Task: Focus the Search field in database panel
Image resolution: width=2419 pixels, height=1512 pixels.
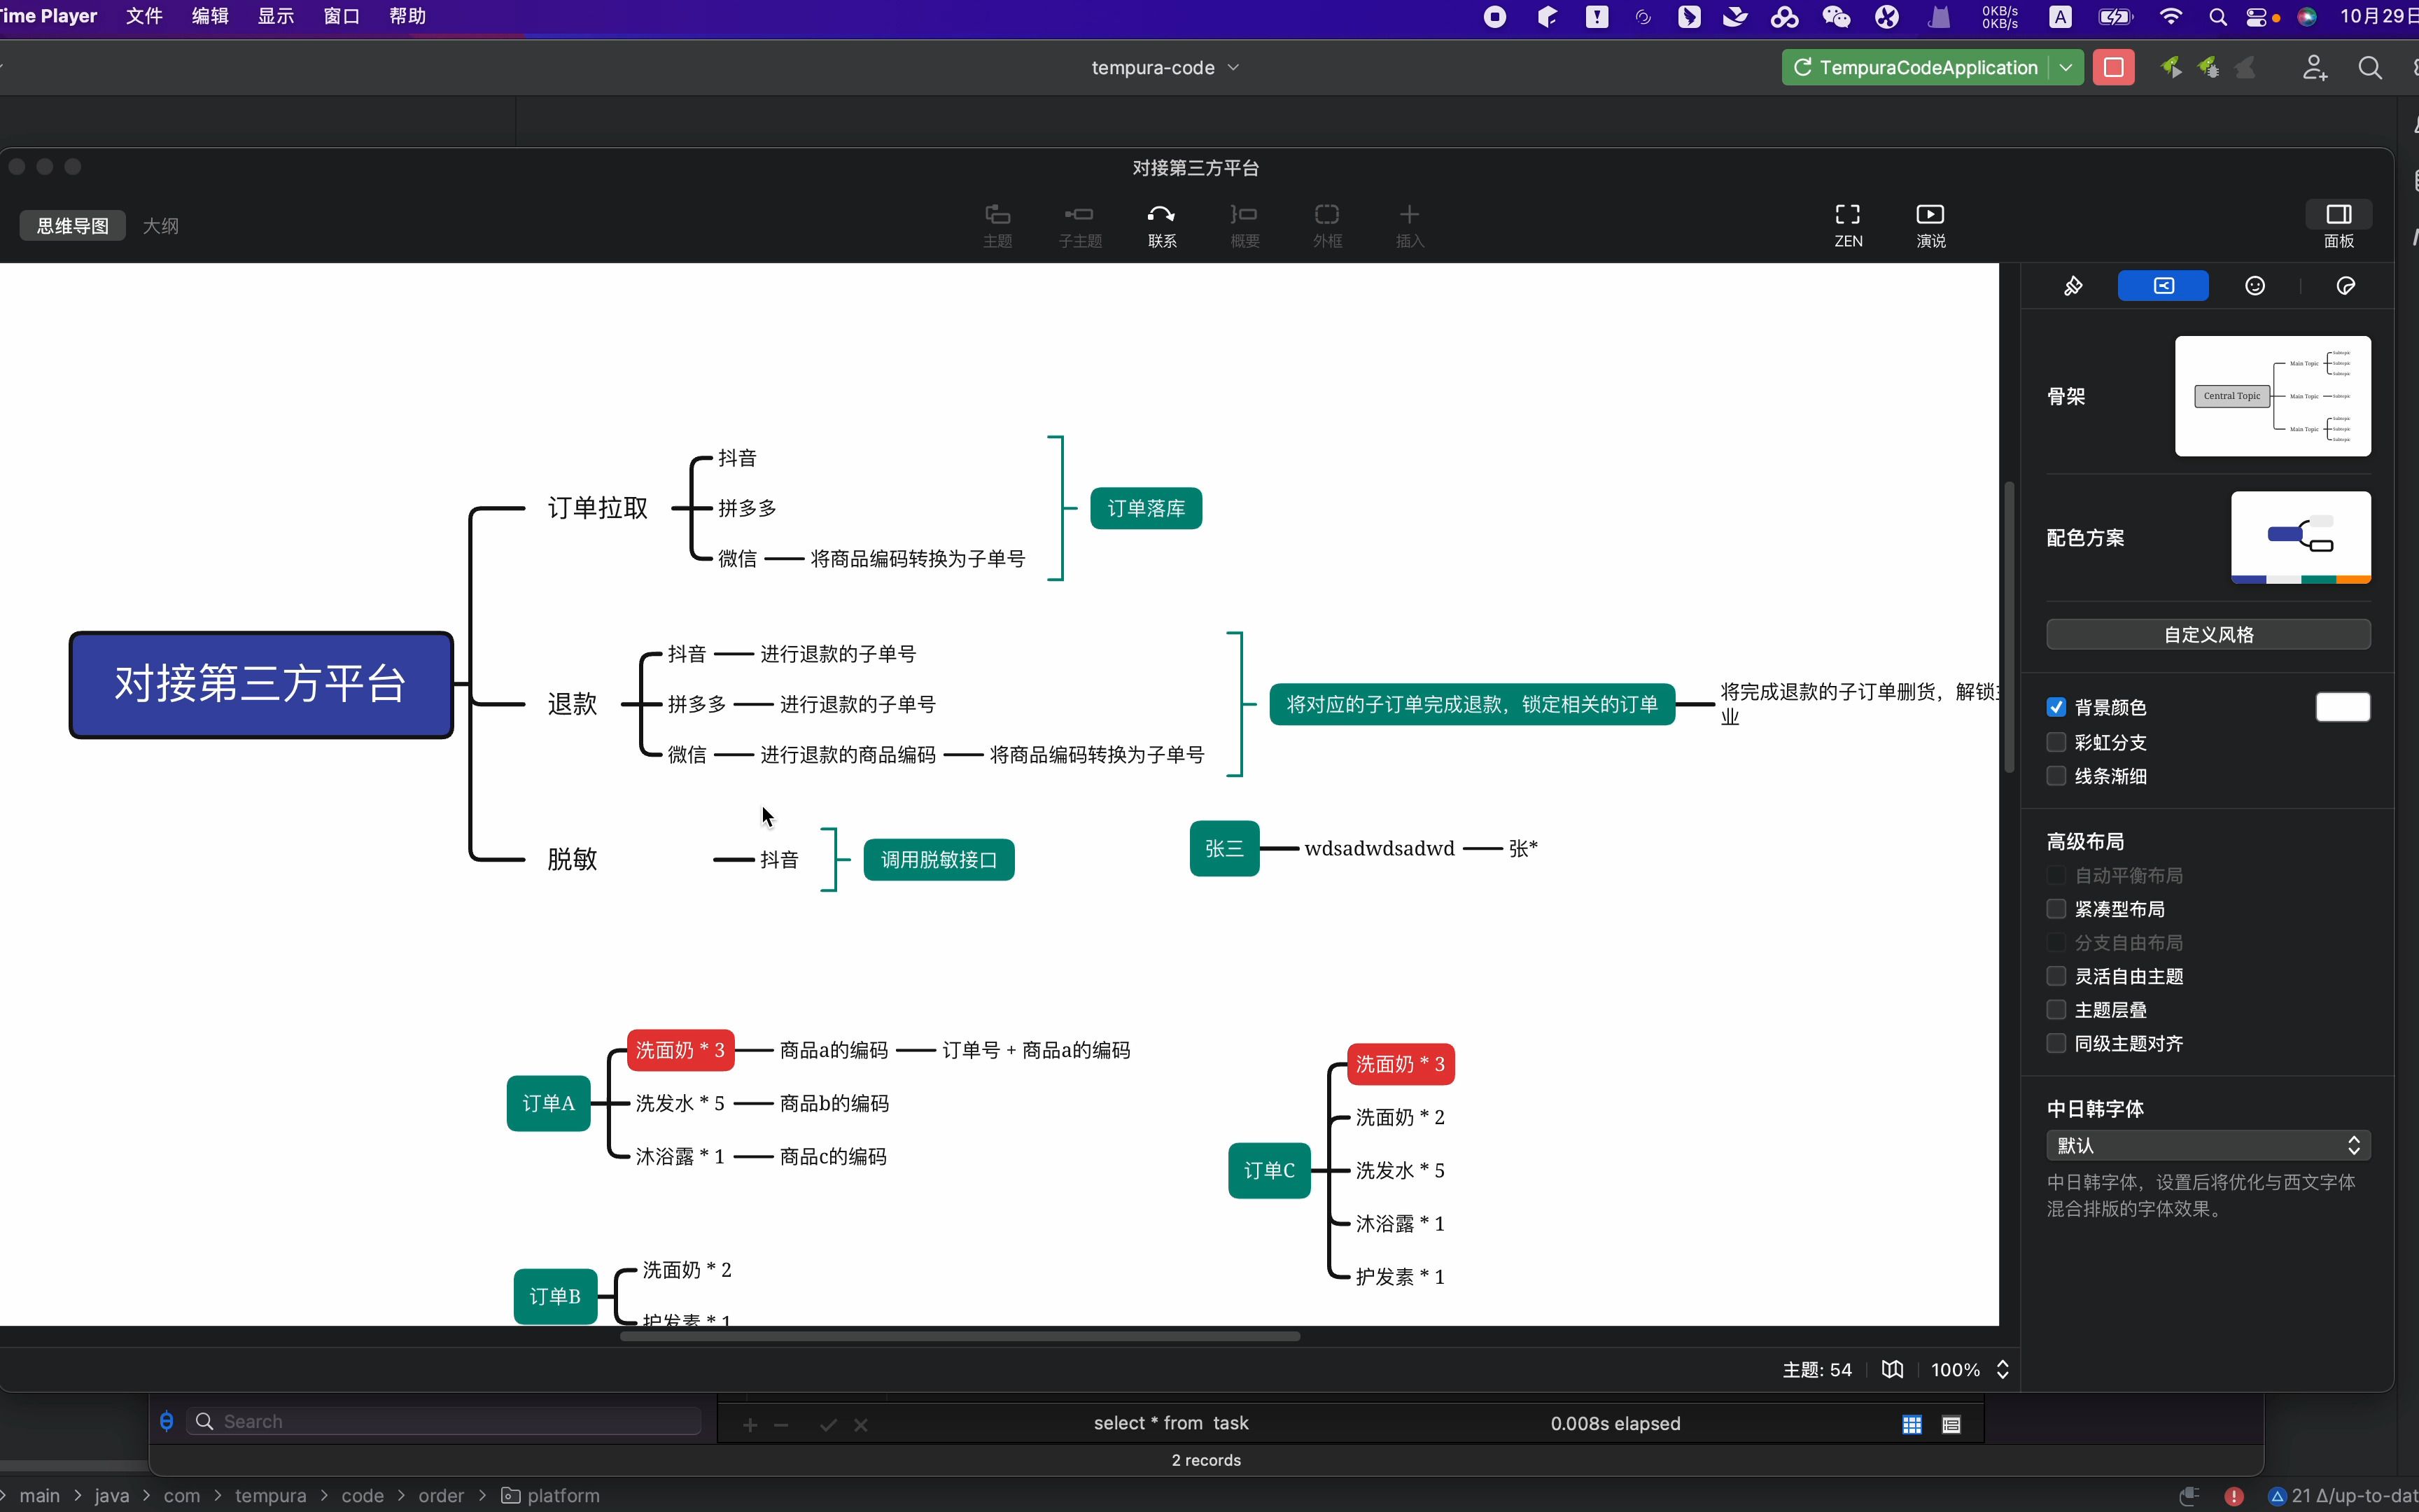Action: [x=445, y=1421]
